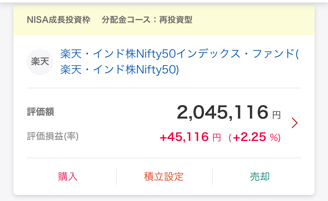The image size is (328, 201).
Task: Click the 再投資型 course type text
Action: [176, 20]
